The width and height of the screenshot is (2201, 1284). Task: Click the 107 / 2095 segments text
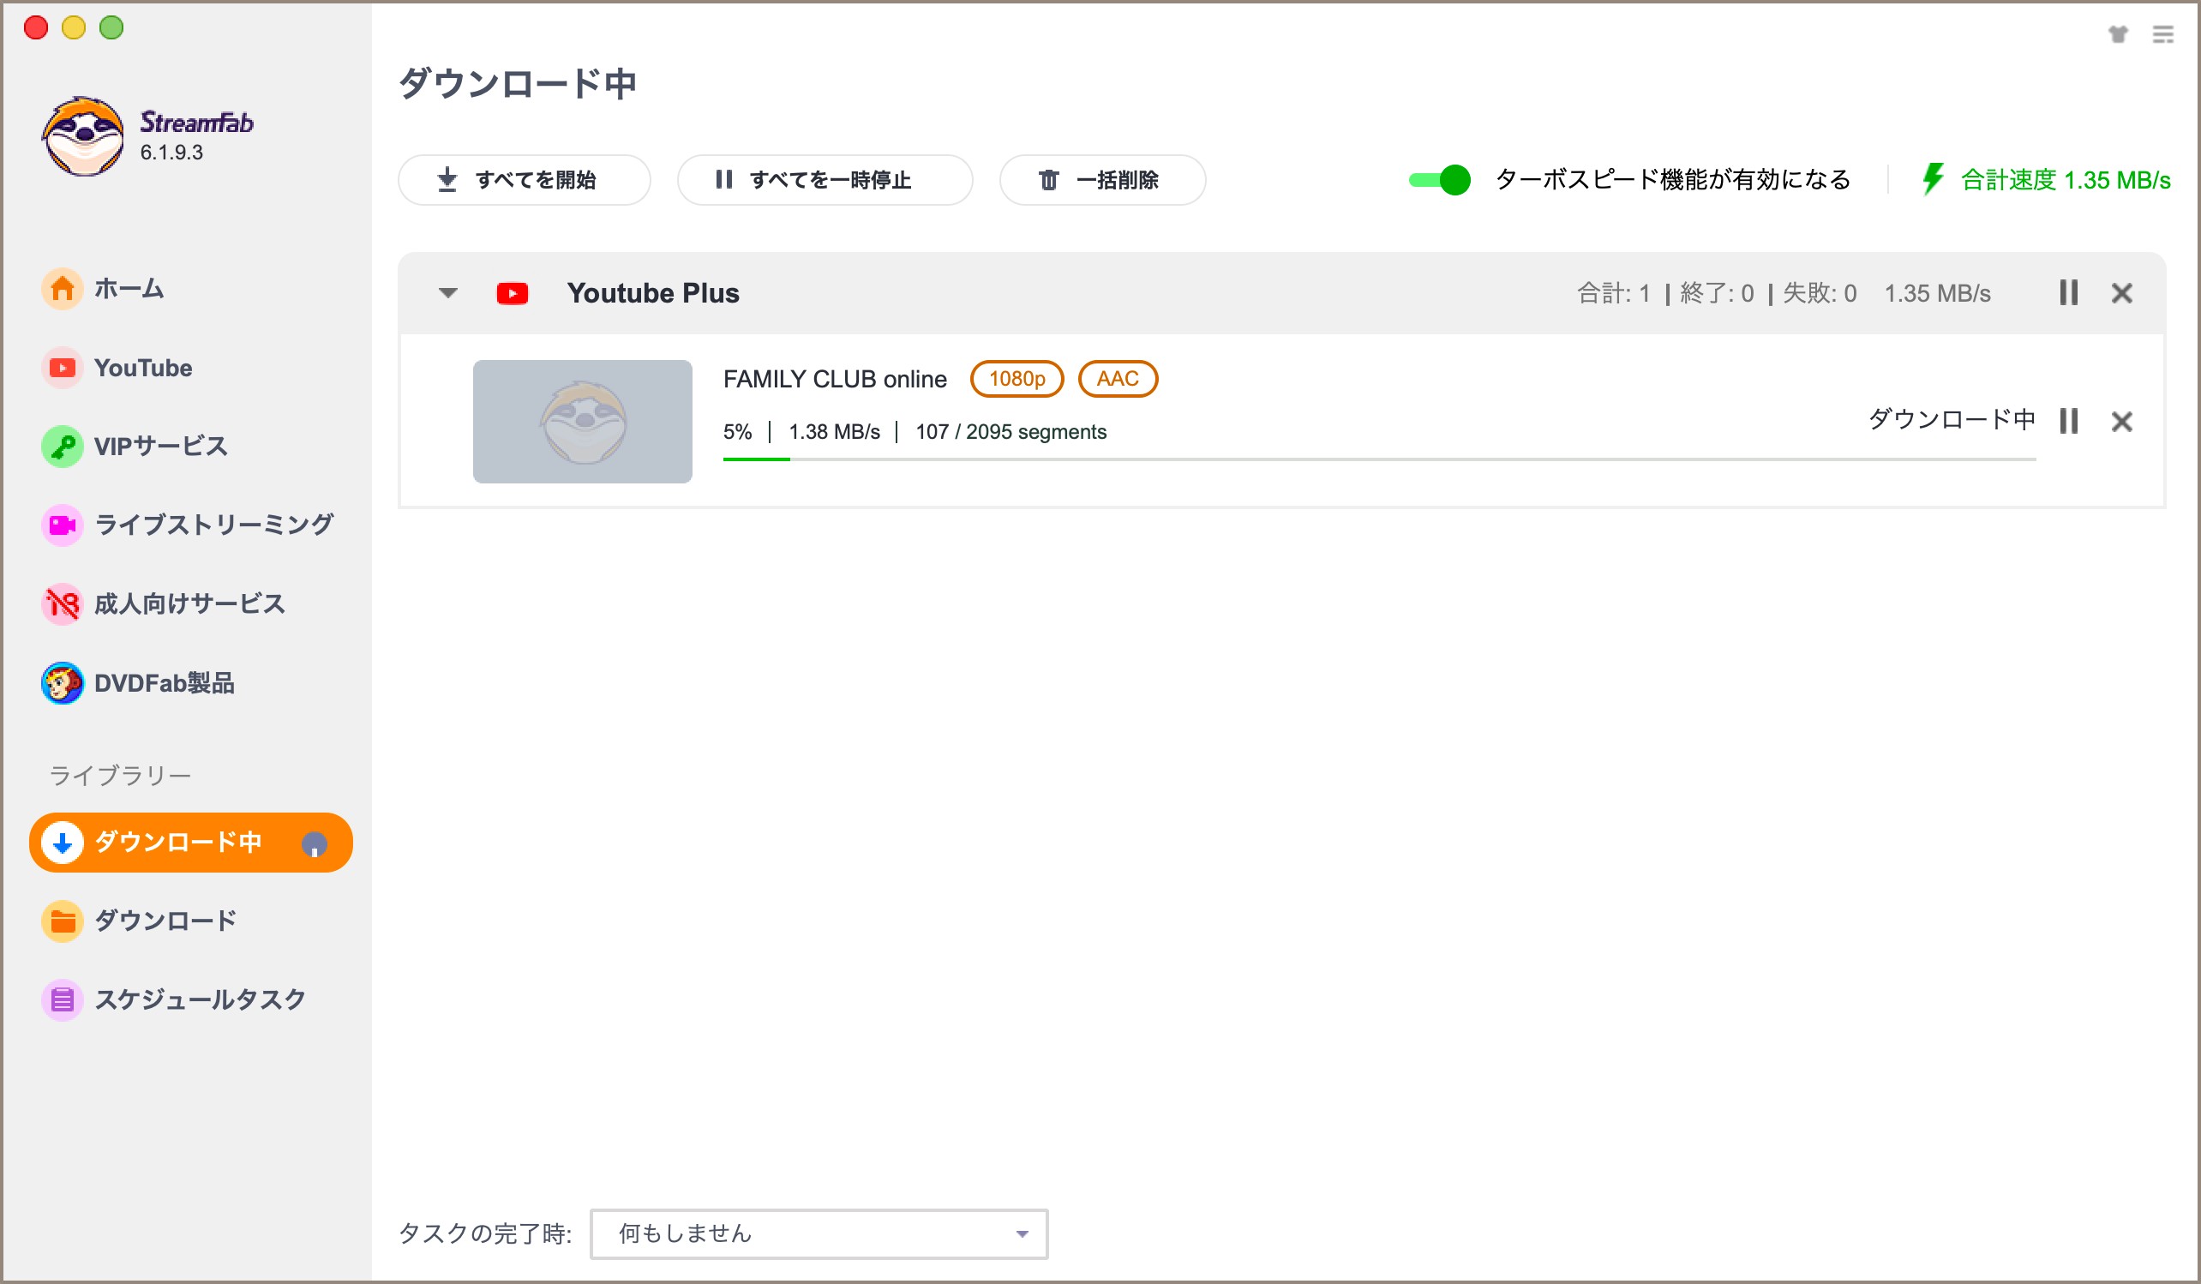pos(1011,431)
